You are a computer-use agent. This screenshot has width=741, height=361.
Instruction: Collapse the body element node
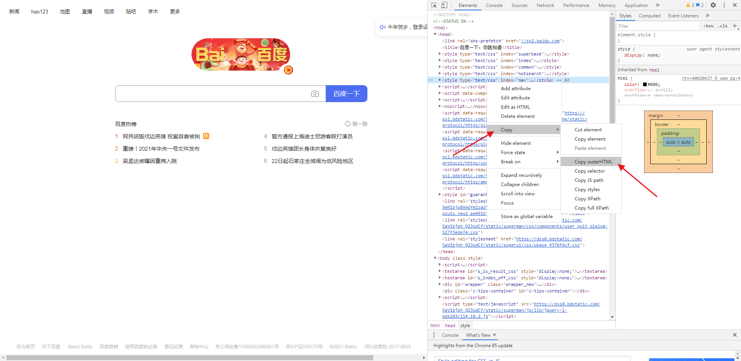[435, 258]
